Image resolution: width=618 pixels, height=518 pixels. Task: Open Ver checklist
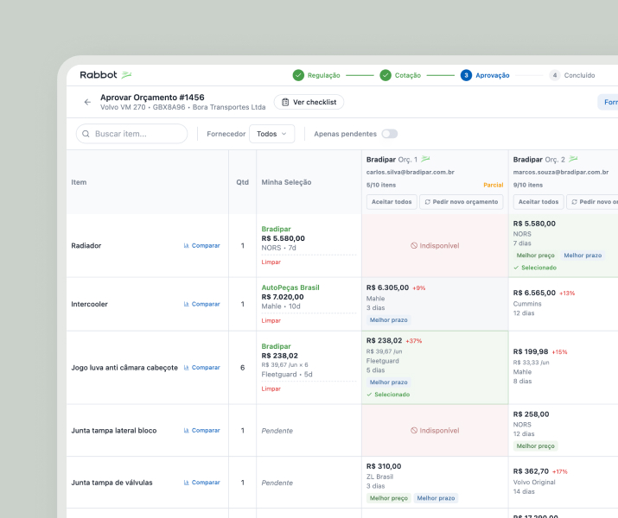coord(309,103)
